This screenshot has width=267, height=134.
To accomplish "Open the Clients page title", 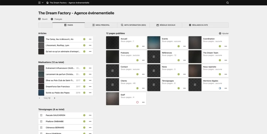I will point(124,81).
